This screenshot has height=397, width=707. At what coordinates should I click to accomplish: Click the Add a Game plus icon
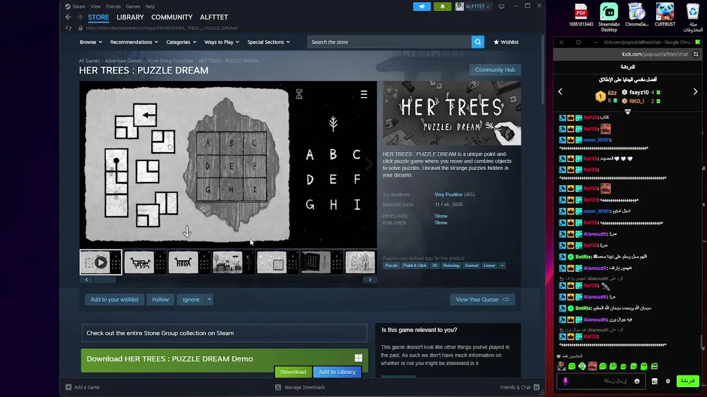point(68,387)
